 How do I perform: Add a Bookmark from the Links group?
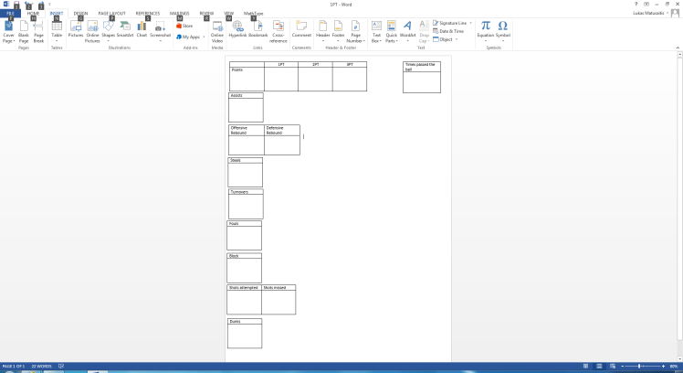257,31
